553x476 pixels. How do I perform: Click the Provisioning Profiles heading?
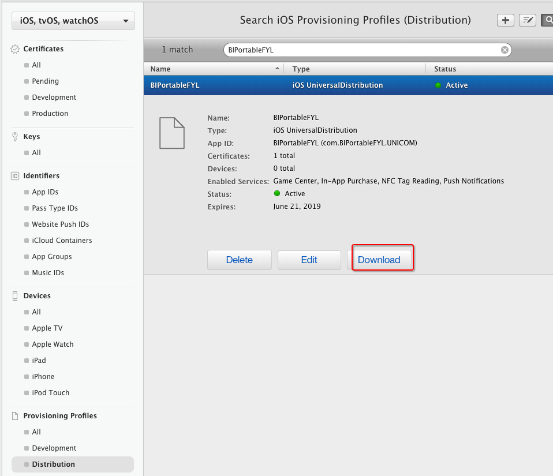coord(60,415)
